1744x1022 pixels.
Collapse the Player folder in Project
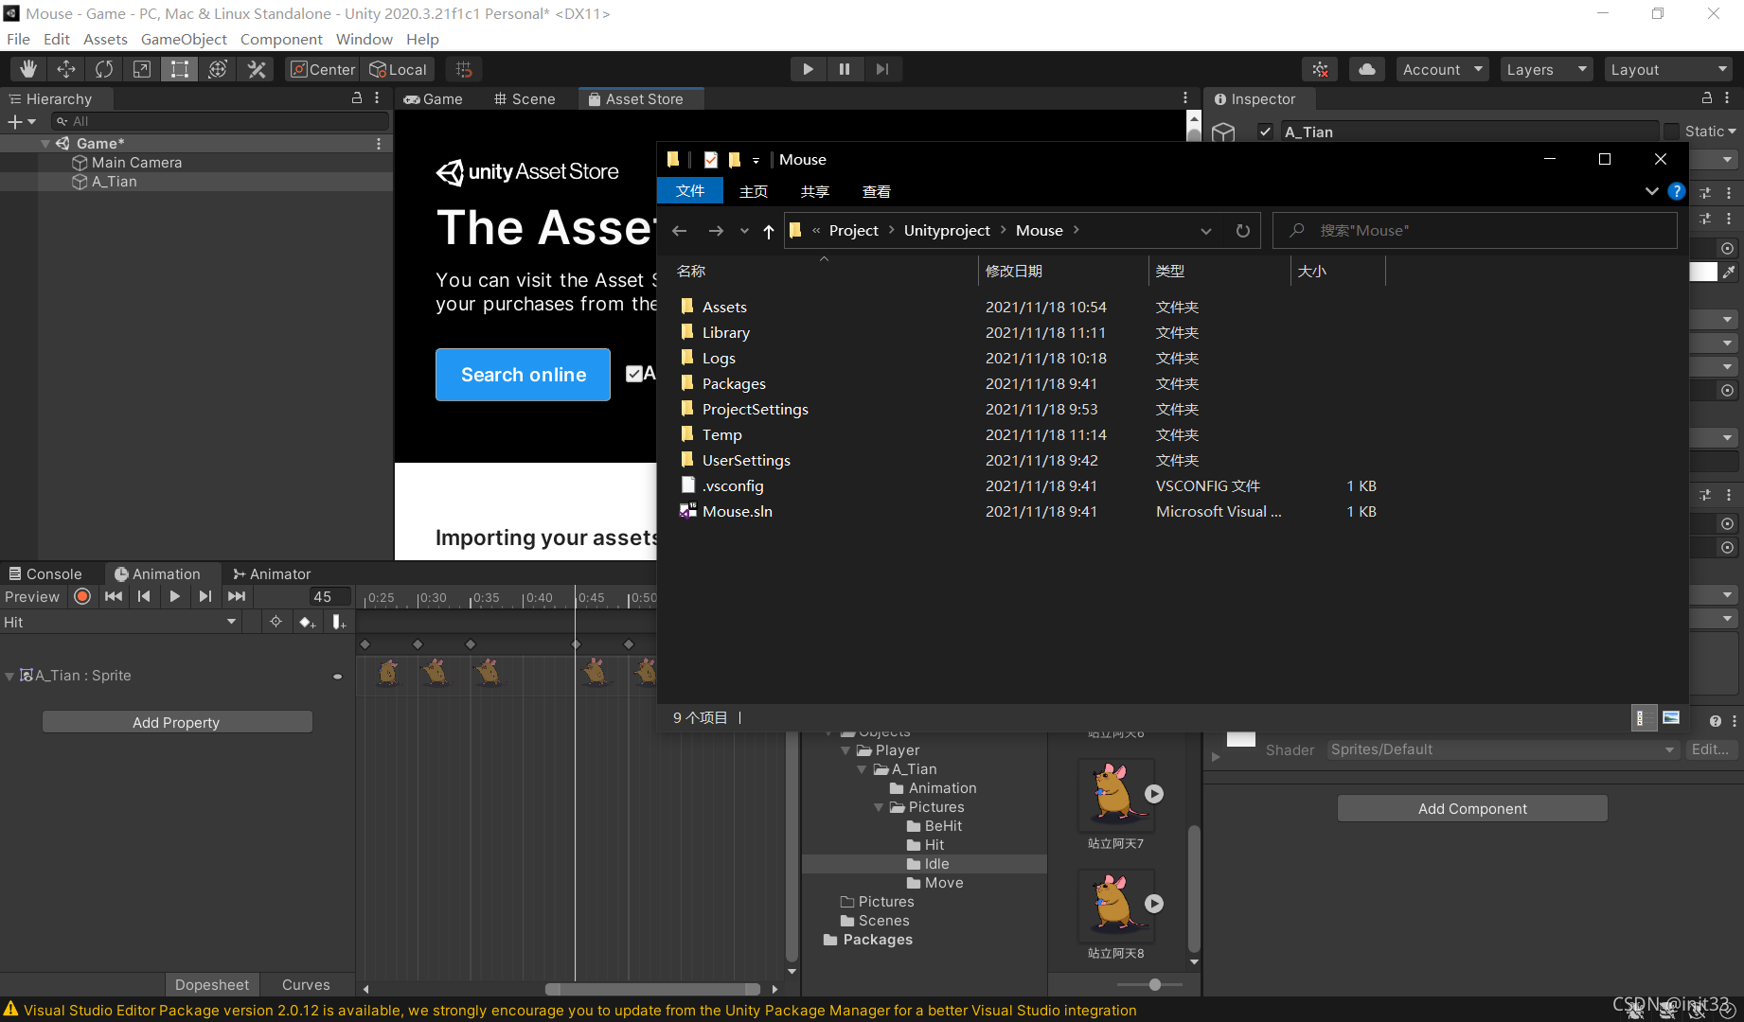coord(845,750)
